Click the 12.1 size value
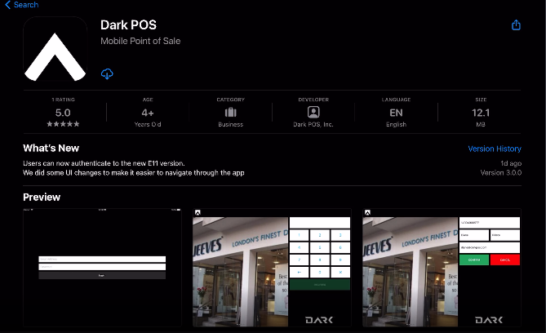 [481, 113]
